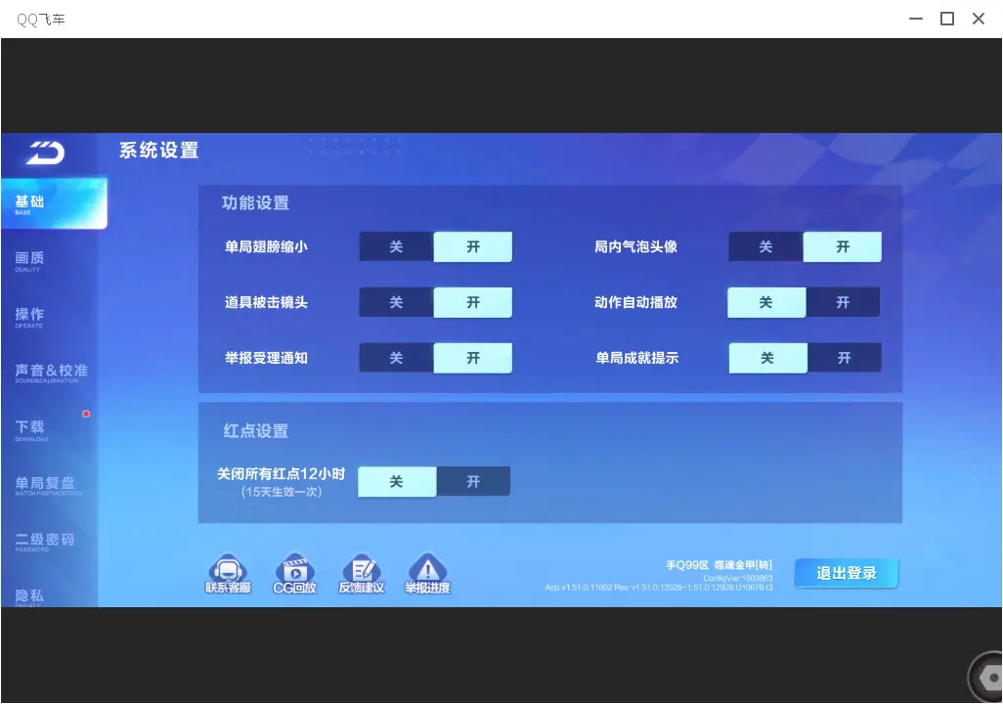The image size is (1003, 704).
Task: Minimize the QQ飞车 window
Action: (x=916, y=19)
